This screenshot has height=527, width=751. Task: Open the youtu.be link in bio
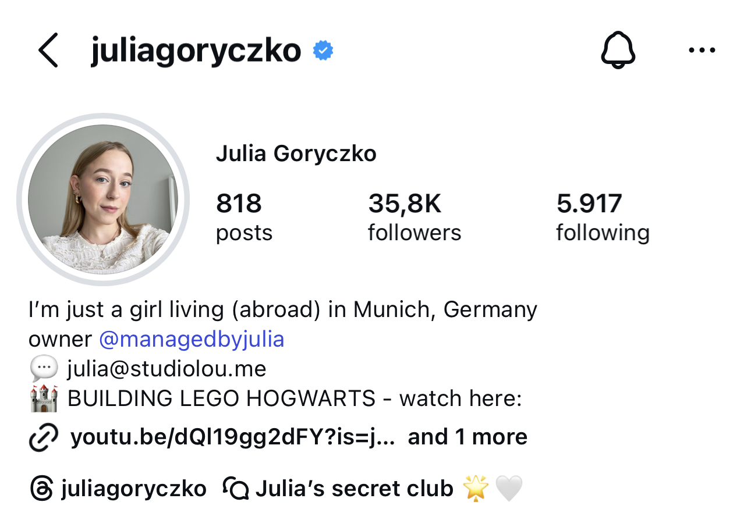click(x=233, y=437)
